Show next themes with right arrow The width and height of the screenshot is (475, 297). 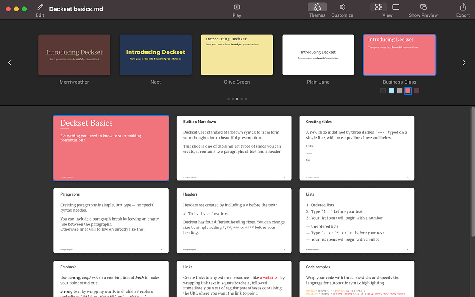point(464,62)
